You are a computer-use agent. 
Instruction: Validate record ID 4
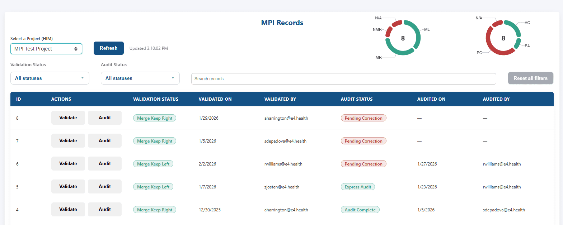[x=68, y=209]
